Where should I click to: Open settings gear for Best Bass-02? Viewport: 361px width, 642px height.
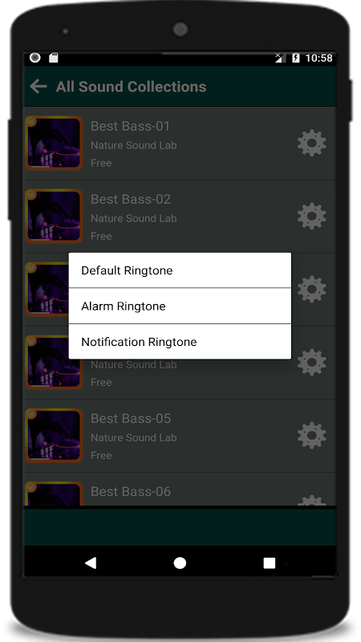(x=312, y=216)
